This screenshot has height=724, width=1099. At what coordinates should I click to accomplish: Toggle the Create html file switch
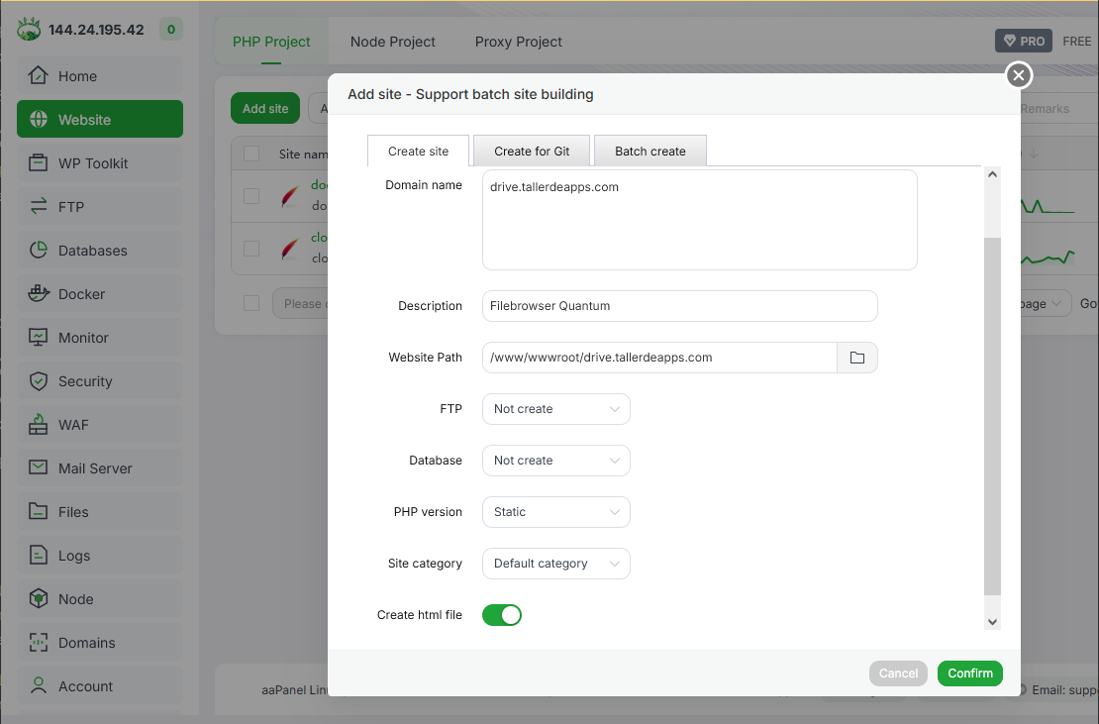[502, 615]
